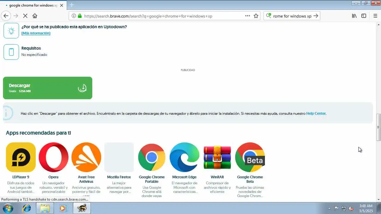Click the green Descargar button
Screen dimensions: 381x214
pos(48,88)
